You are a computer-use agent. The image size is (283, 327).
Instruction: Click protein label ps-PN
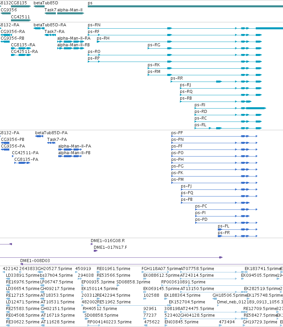(178, 140)
